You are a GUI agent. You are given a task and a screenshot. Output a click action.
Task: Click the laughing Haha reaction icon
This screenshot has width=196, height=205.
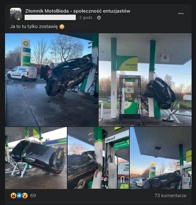click(14, 196)
